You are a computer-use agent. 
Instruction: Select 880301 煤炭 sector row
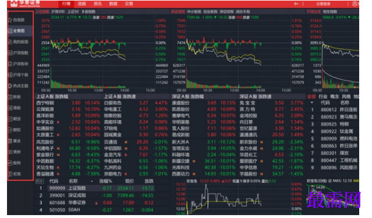pyautogui.click(x=333, y=153)
